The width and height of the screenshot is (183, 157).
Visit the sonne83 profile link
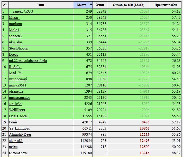click(15, 36)
